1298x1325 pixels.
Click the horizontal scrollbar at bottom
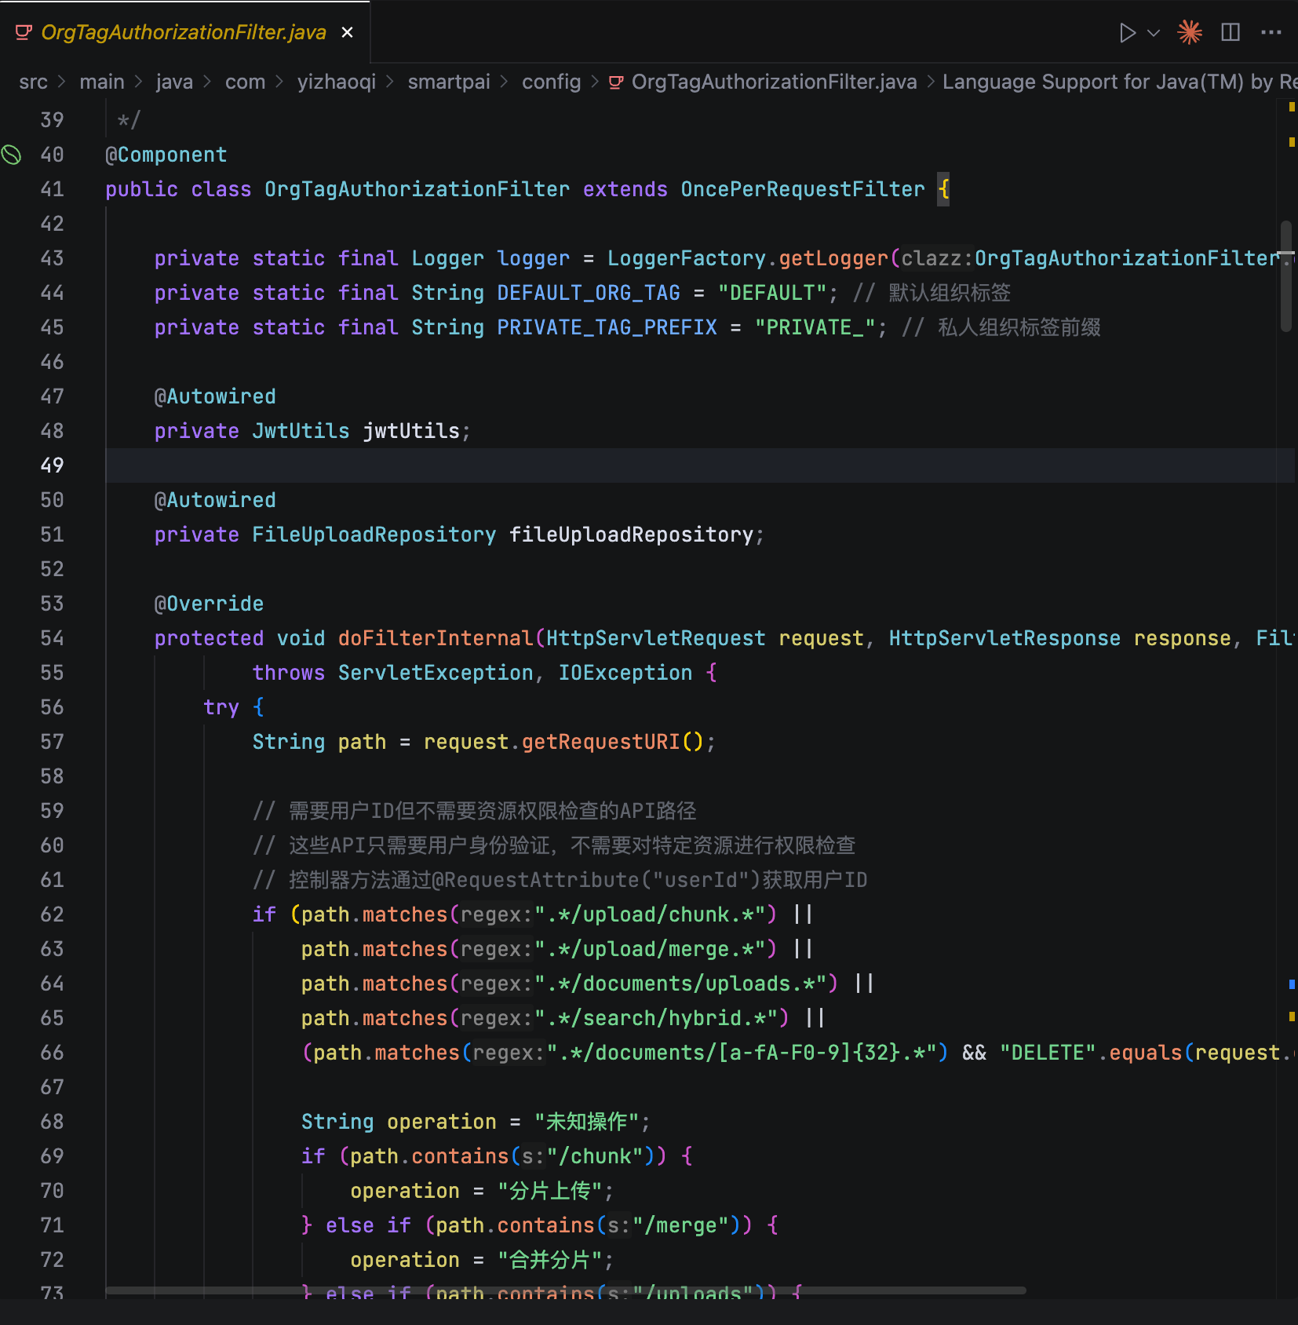(565, 1290)
